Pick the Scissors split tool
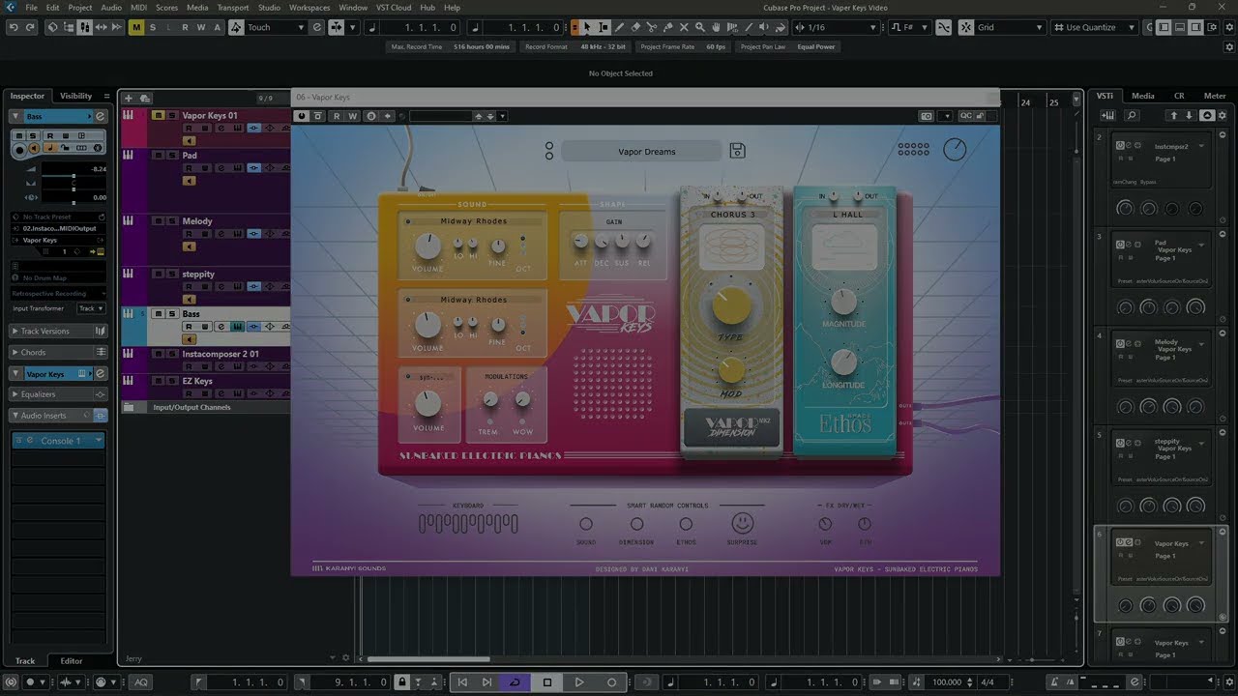This screenshot has height=696, width=1238. pos(652,27)
